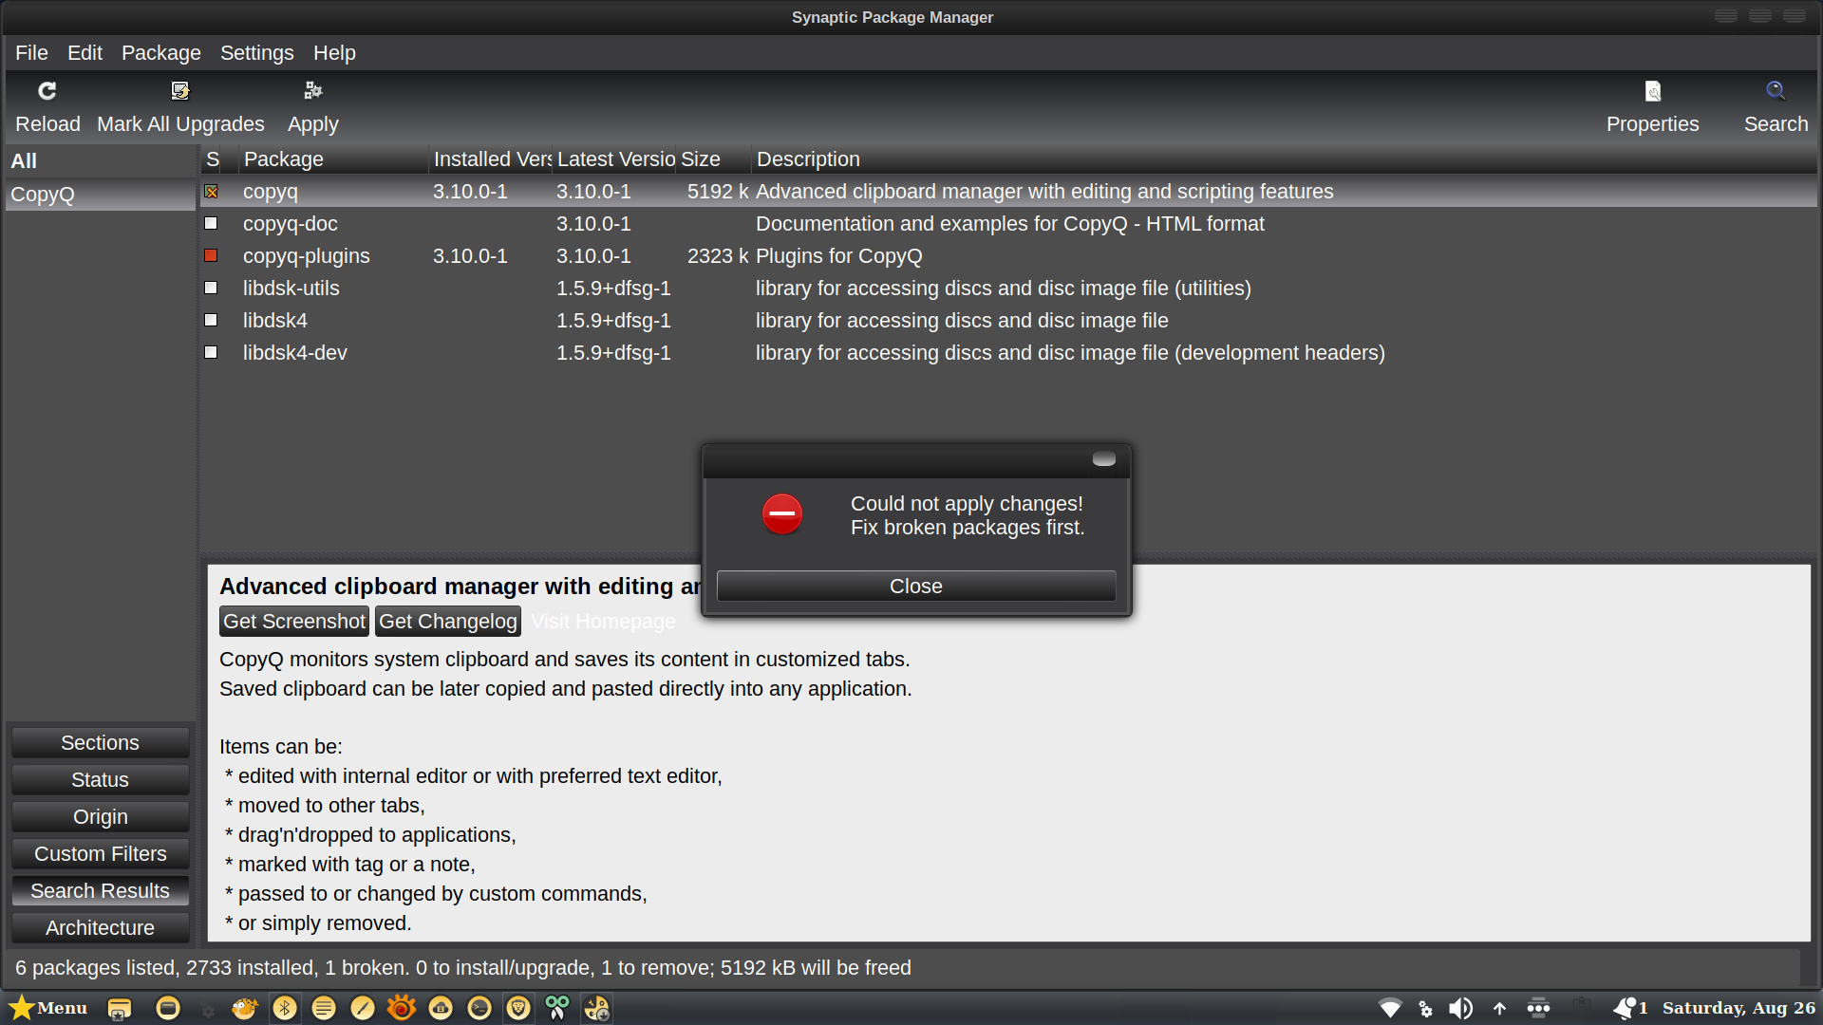Open the Settings menu

click(256, 53)
